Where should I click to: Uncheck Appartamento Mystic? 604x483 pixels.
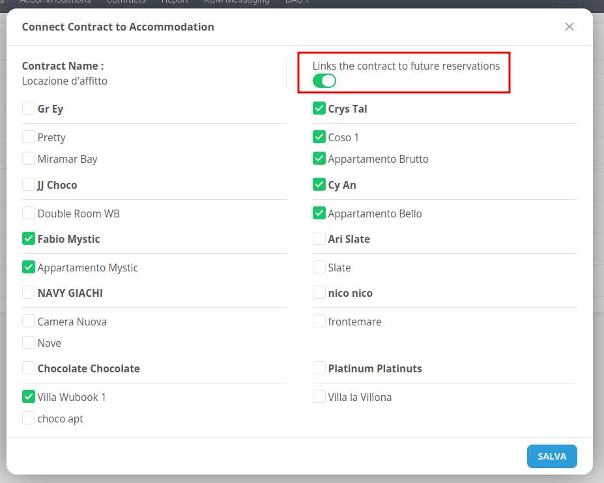pos(29,268)
